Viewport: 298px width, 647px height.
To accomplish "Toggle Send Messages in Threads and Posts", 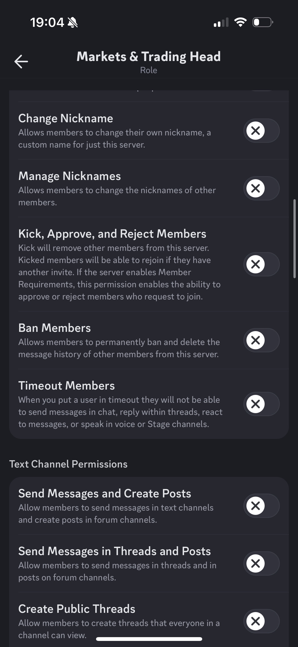I will click(x=261, y=563).
